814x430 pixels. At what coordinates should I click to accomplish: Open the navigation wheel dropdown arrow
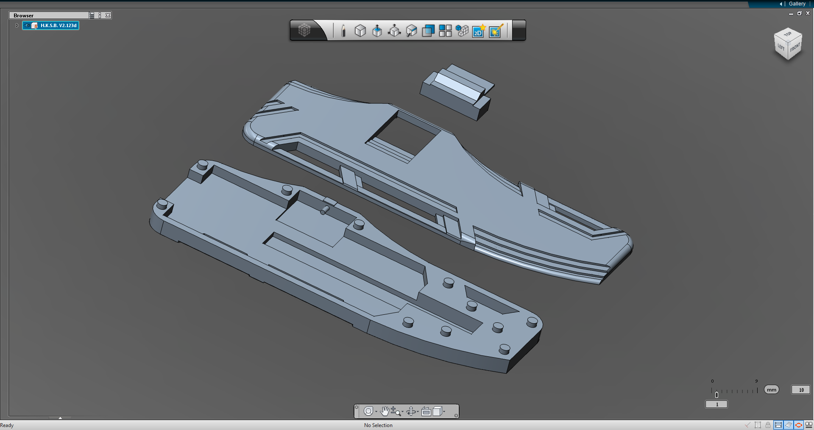click(x=376, y=411)
